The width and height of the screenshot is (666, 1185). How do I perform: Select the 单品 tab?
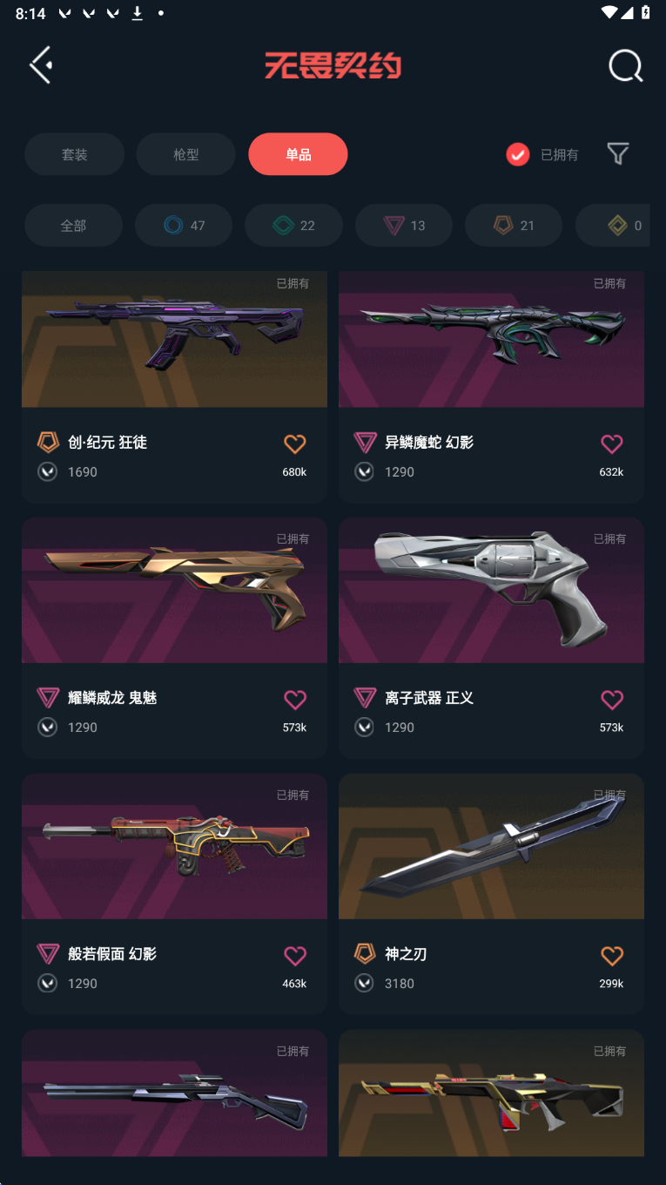pos(298,154)
